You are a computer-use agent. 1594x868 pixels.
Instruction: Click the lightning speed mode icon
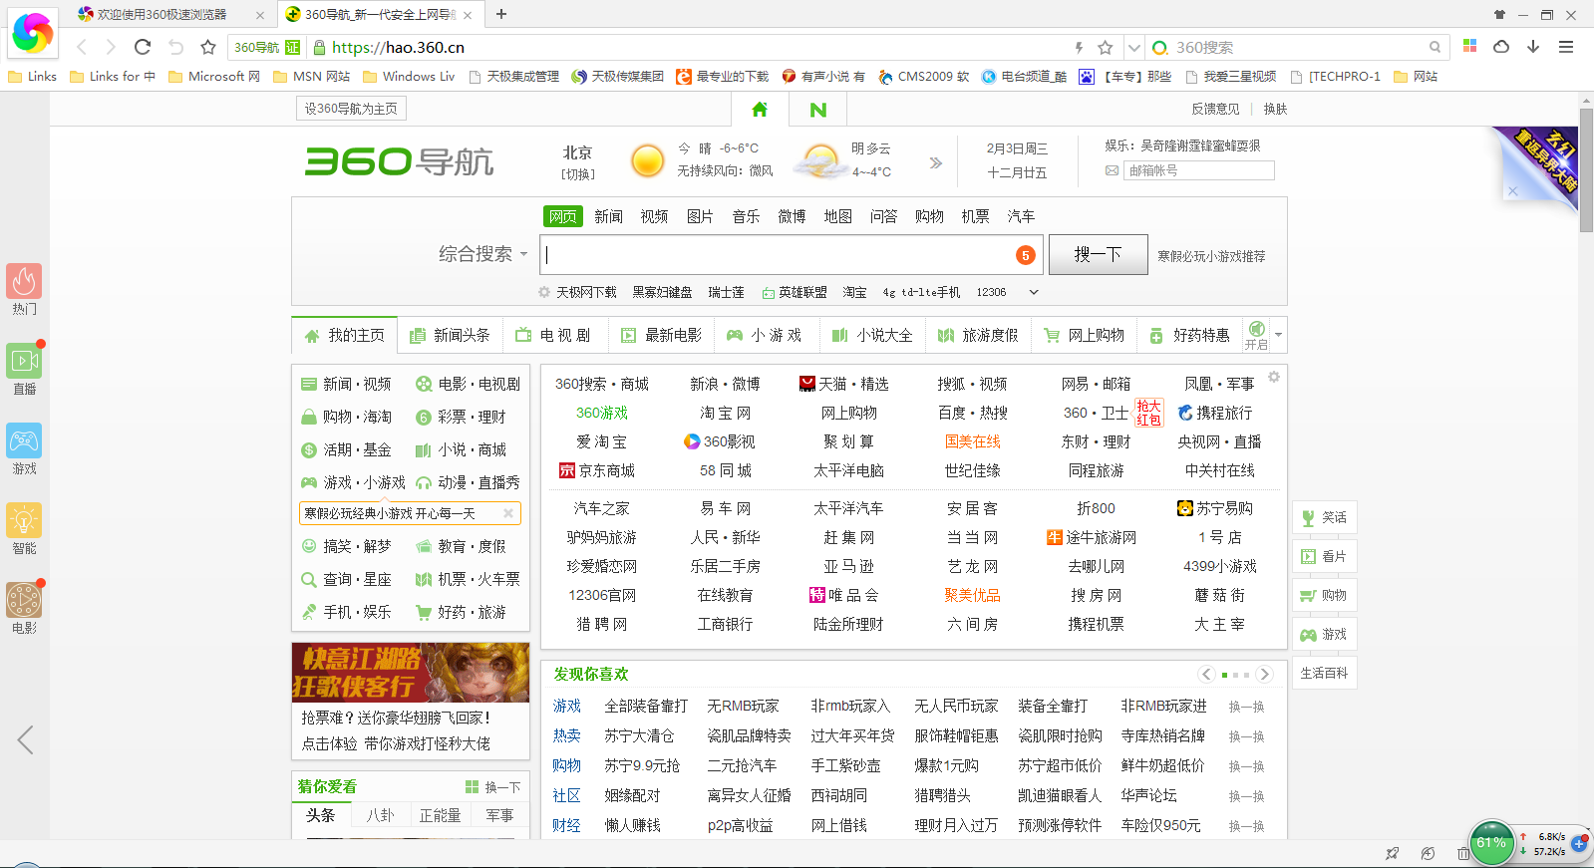click(x=1079, y=47)
